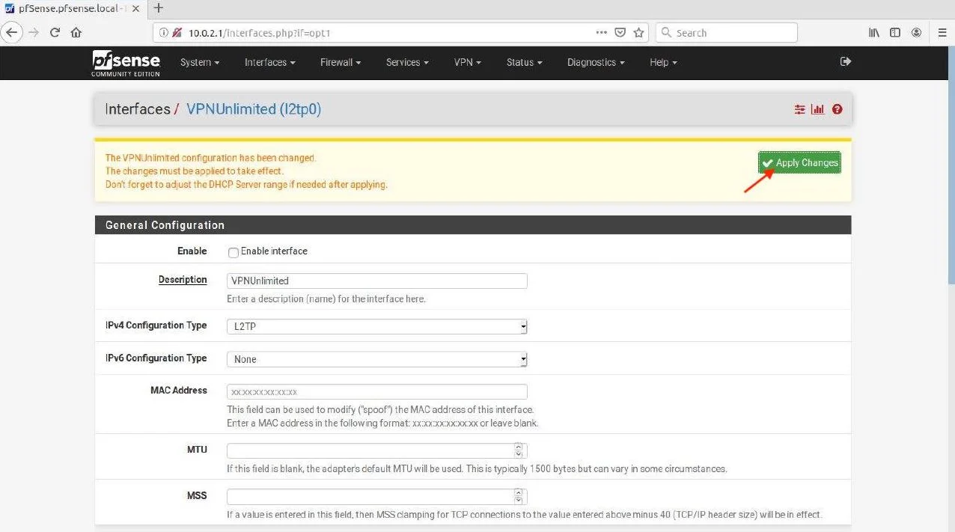Open the Diagnostics menu
Image resolution: width=955 pixels, height=532 pixels.
pyautogui.click(x=595, y=62)
